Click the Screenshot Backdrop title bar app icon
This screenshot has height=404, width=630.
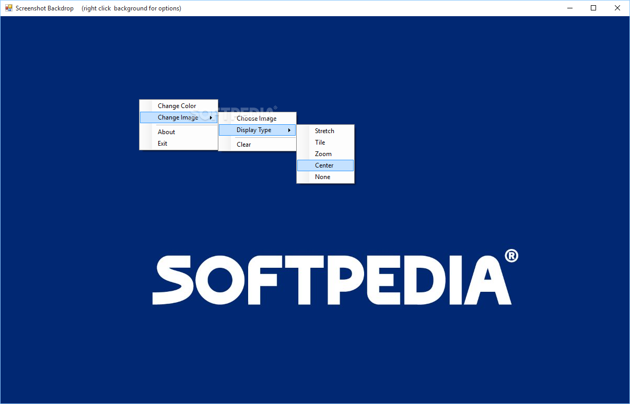pos(8,8)
